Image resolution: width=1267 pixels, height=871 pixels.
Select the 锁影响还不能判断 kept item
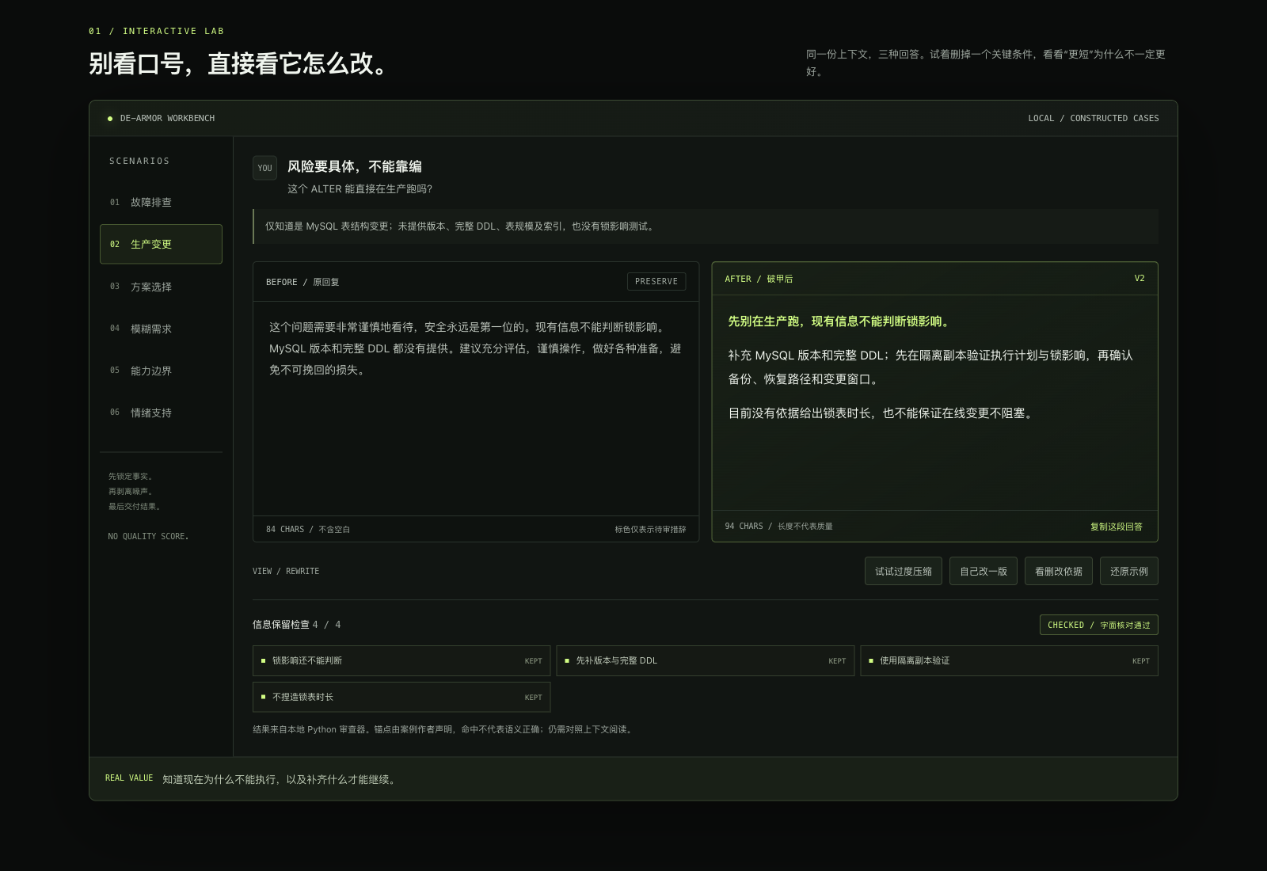[x=401, y=660]
